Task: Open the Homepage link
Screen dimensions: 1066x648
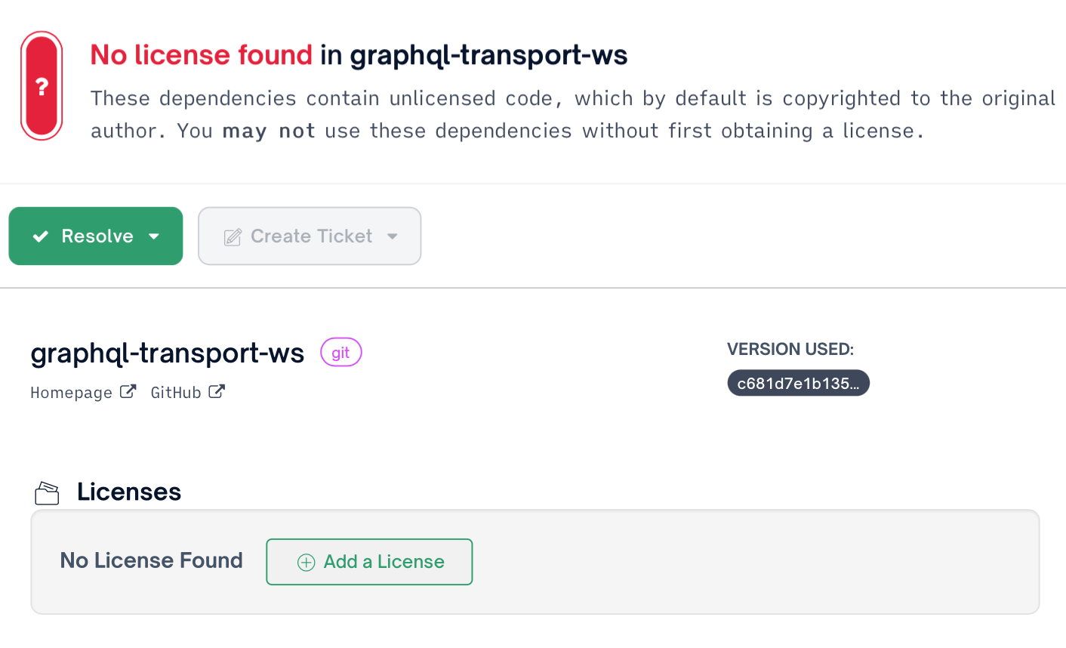Action: 72,392
